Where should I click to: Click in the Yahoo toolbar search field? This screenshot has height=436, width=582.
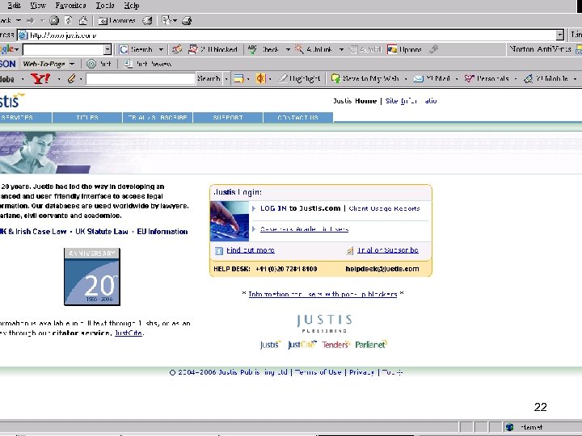coord(141,78)
